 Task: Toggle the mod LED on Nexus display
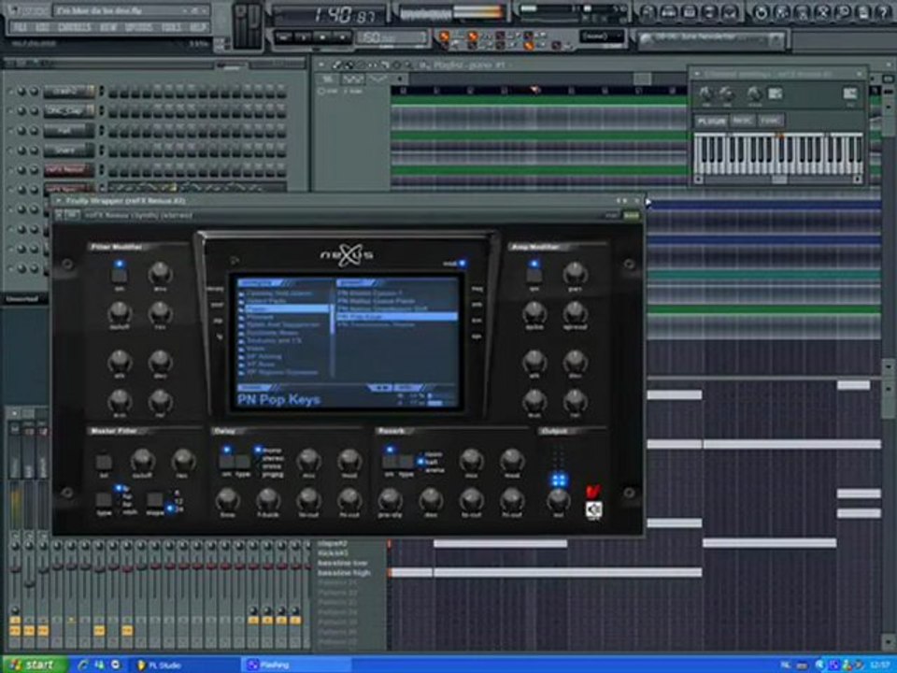(x=462, y=264)
